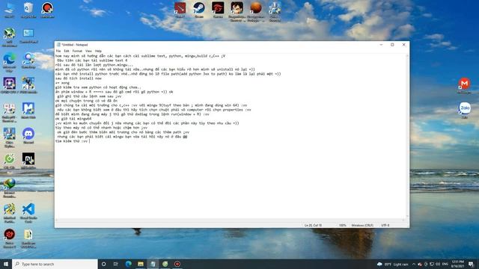Open Discord desktop shortcut
The image size is (479, 269).
click(x=28, y=136)
